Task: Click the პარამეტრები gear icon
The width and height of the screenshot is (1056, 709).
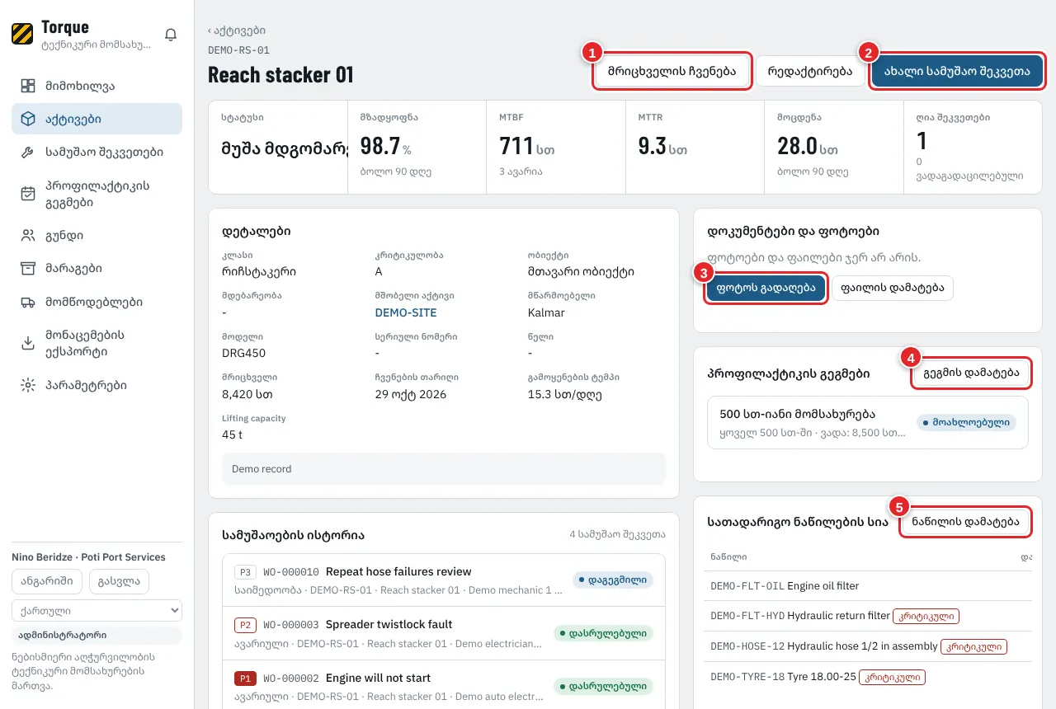Action: click(x=28, y=385)
